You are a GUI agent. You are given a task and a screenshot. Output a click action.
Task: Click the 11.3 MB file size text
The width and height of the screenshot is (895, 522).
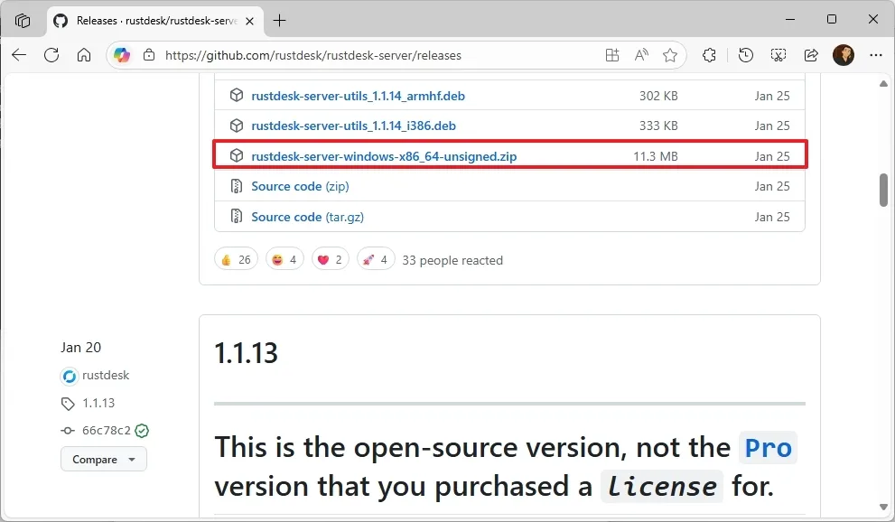click(x=656, y=156)
